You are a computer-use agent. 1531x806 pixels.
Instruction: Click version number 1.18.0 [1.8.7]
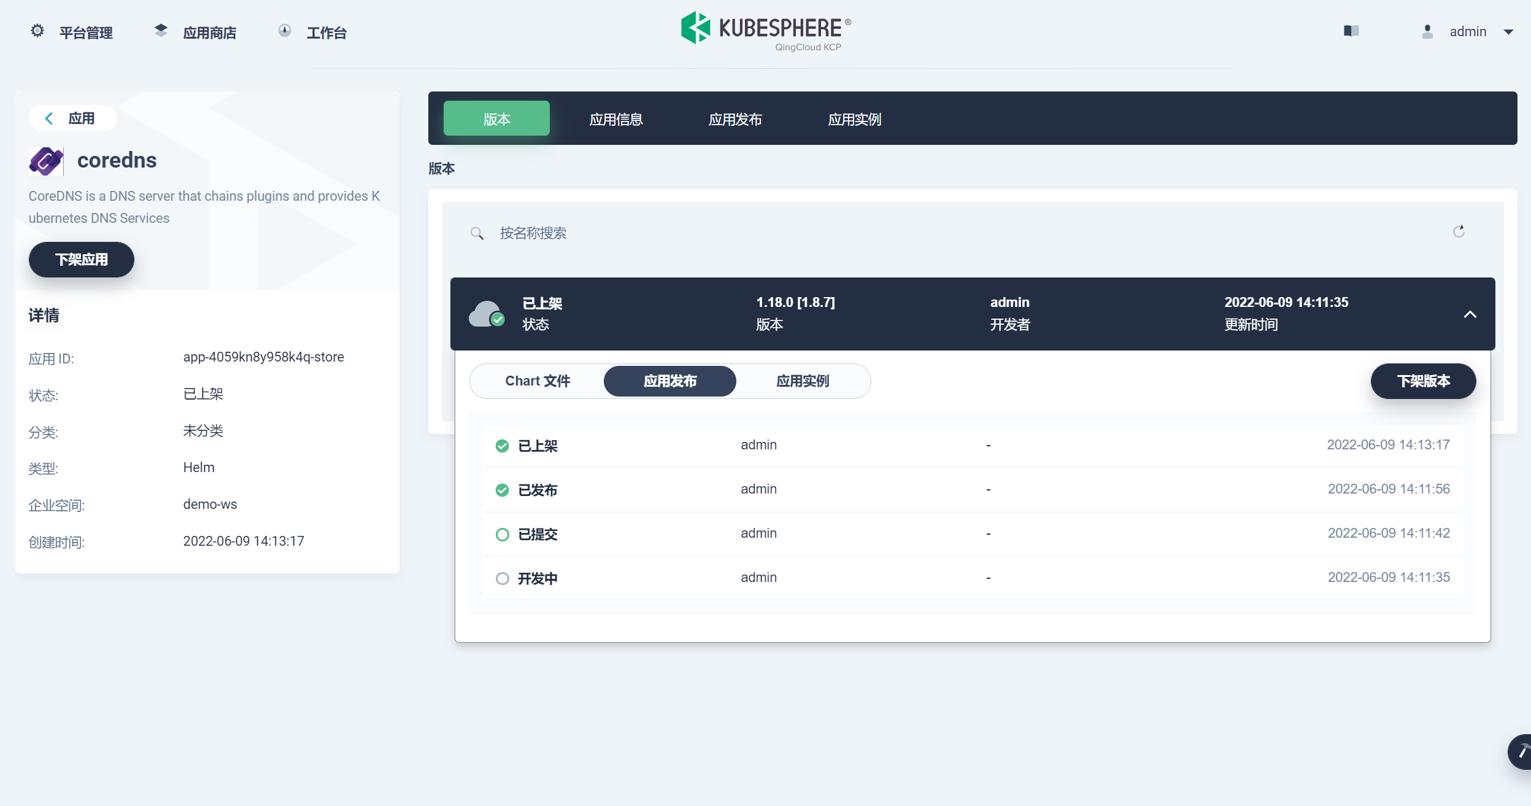(795, 302)
